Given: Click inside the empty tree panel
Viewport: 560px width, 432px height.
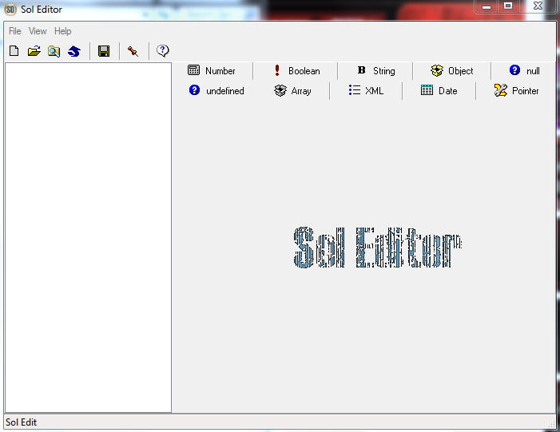Looking at the screenshot, I should click(88, 237).
